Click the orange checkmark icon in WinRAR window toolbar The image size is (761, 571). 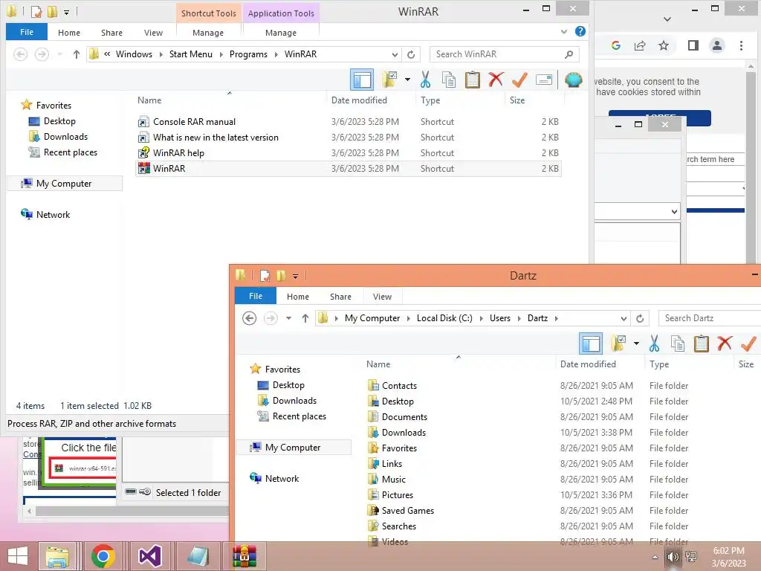519,80
